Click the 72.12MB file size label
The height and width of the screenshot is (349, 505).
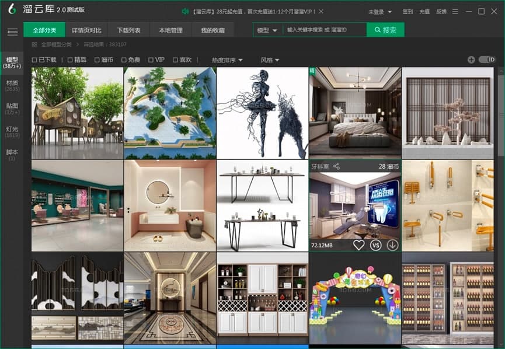coord(322,245)
